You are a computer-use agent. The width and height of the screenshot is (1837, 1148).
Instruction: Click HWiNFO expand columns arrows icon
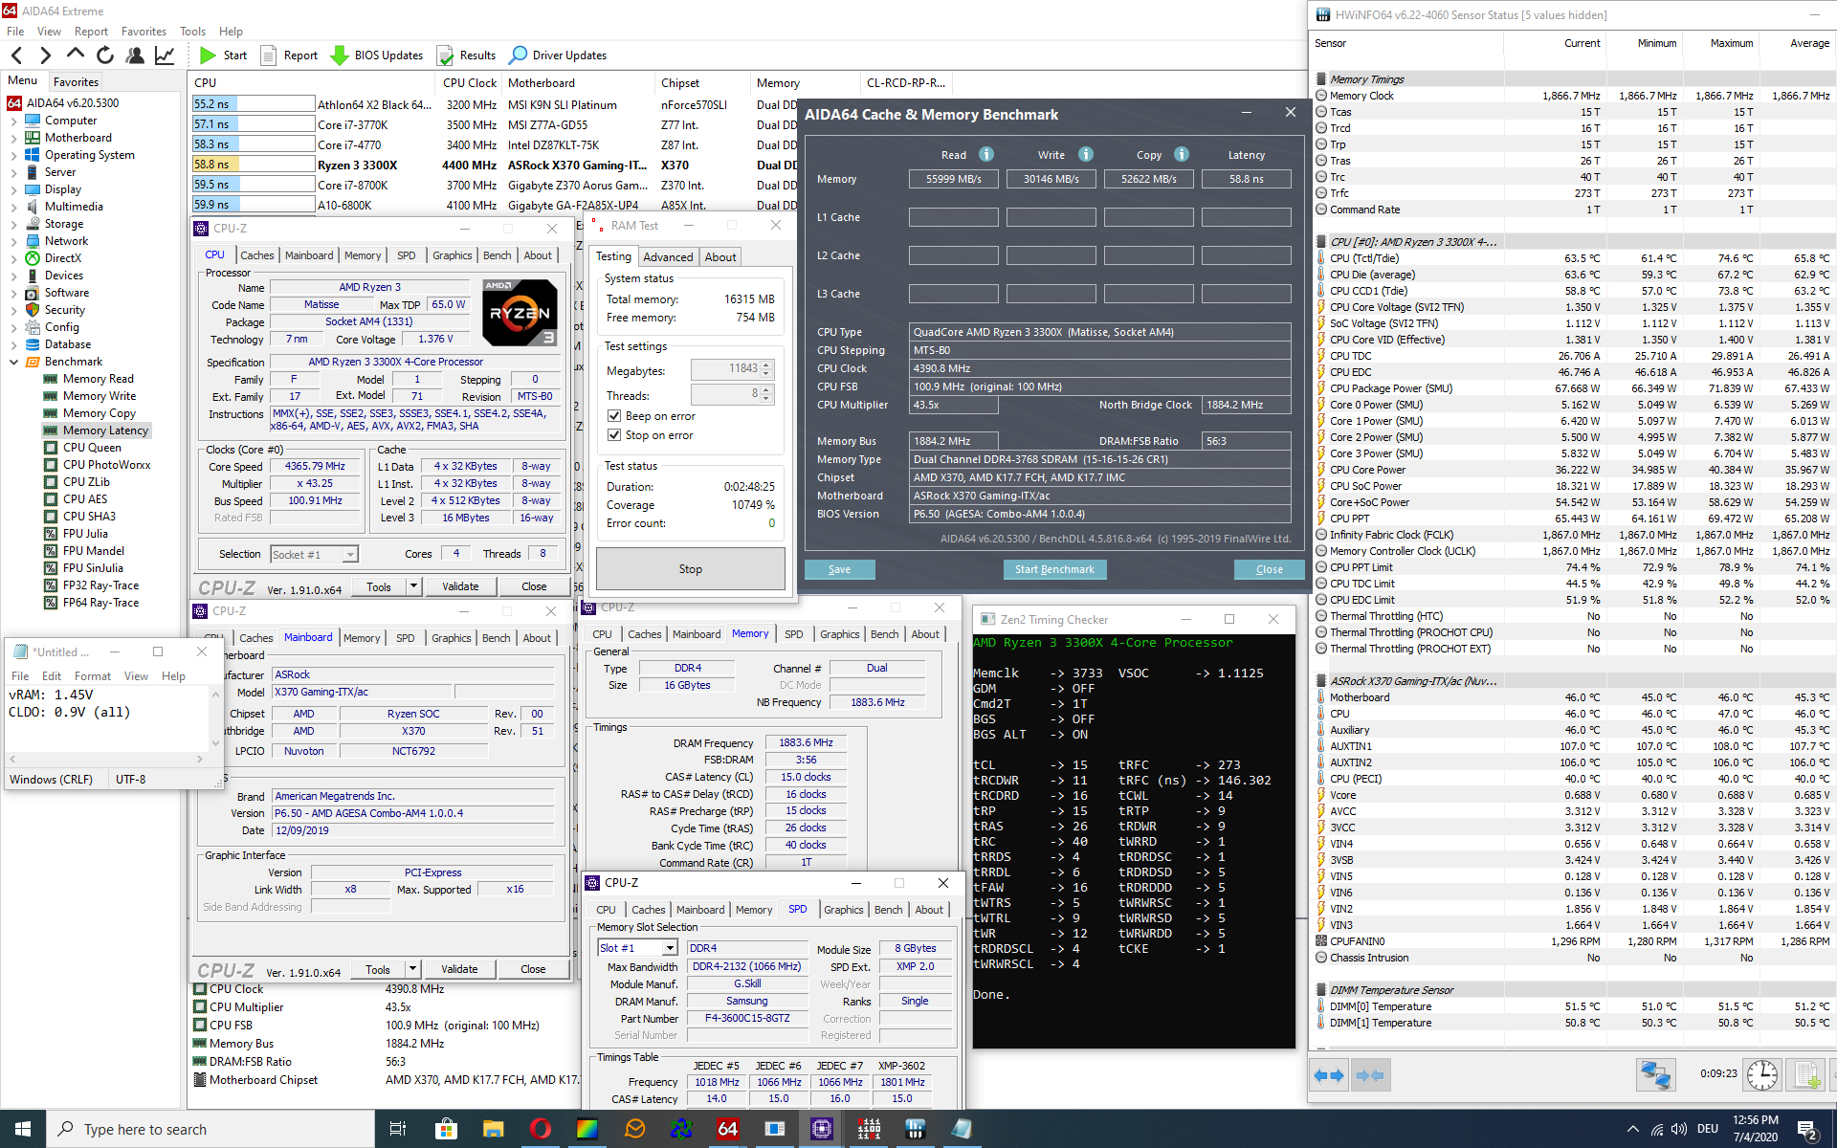[x=1329, y=1075]
